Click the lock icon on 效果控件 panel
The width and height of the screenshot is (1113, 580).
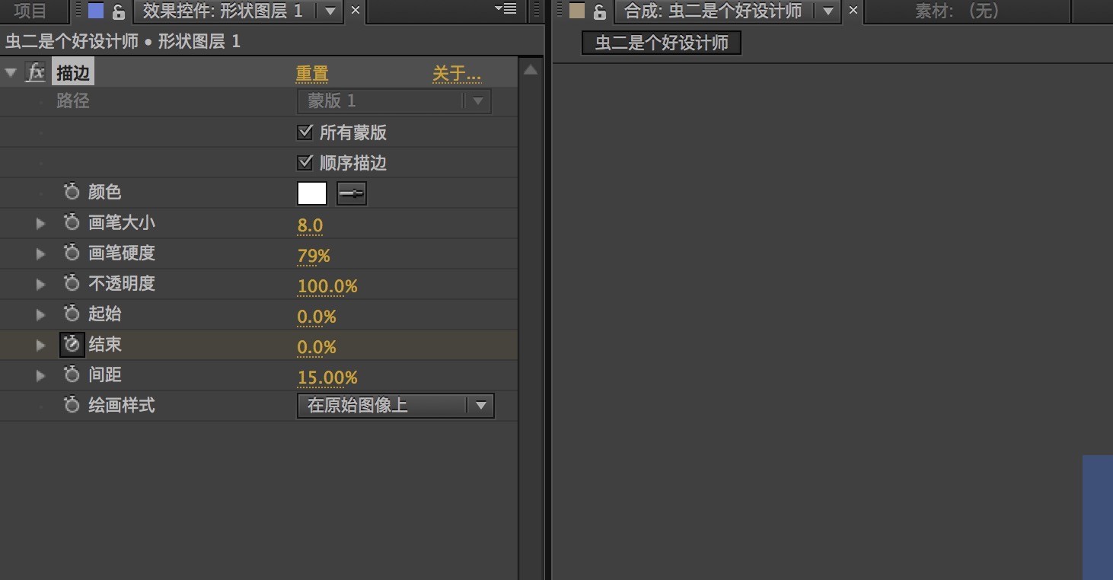coord(118,11)
